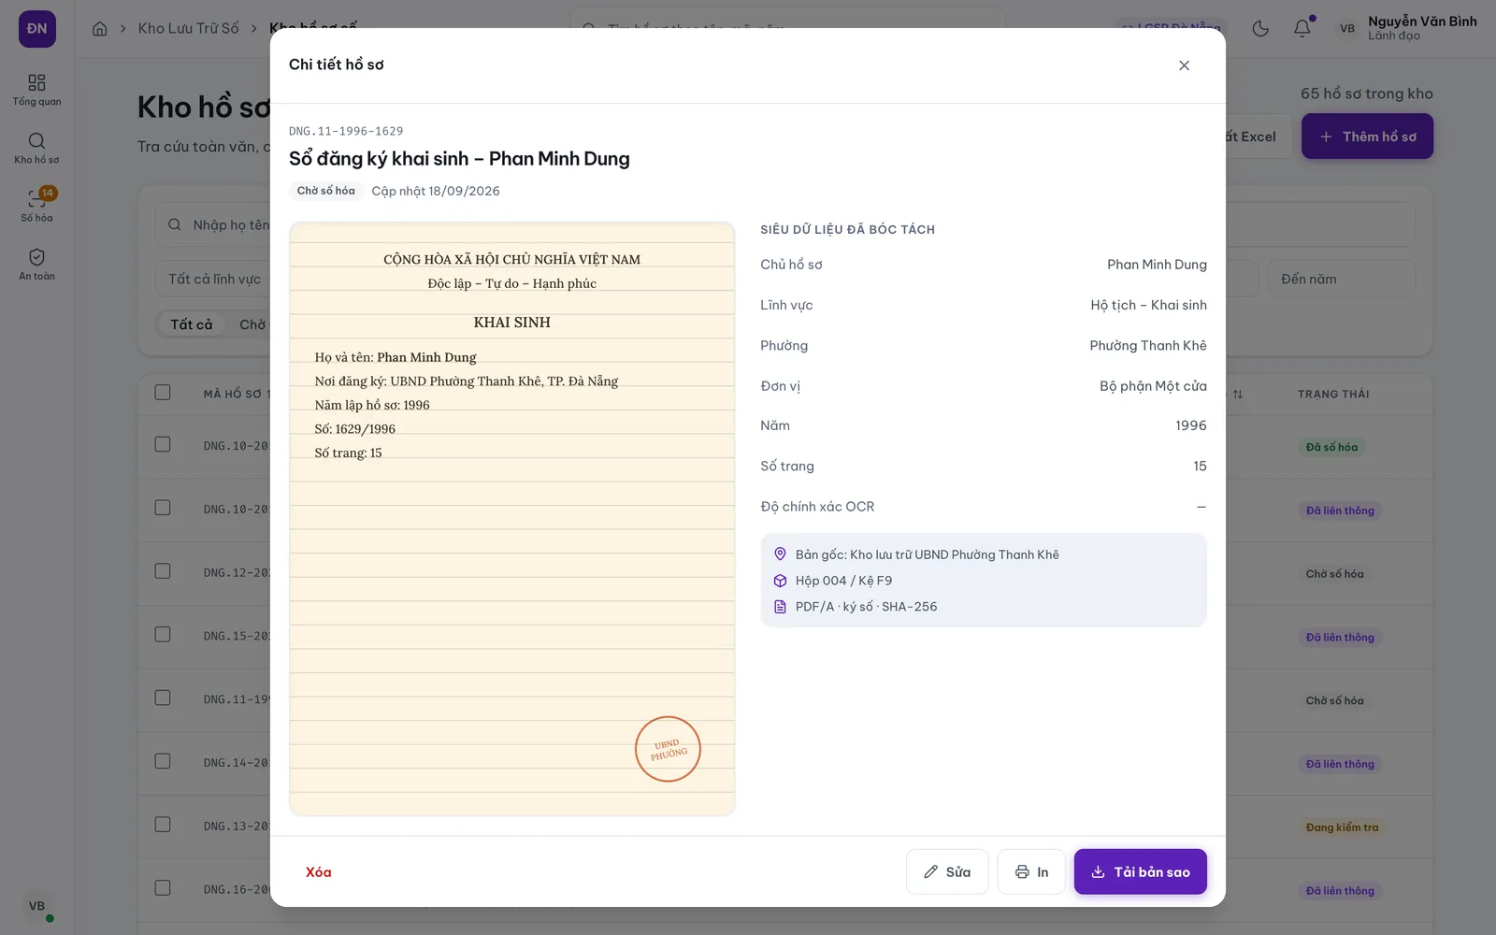Image resolution: width=1496 pixels, height=935 pixels.
Task: Click the home breadcrumb icon
Action: [x=99, y=28]
